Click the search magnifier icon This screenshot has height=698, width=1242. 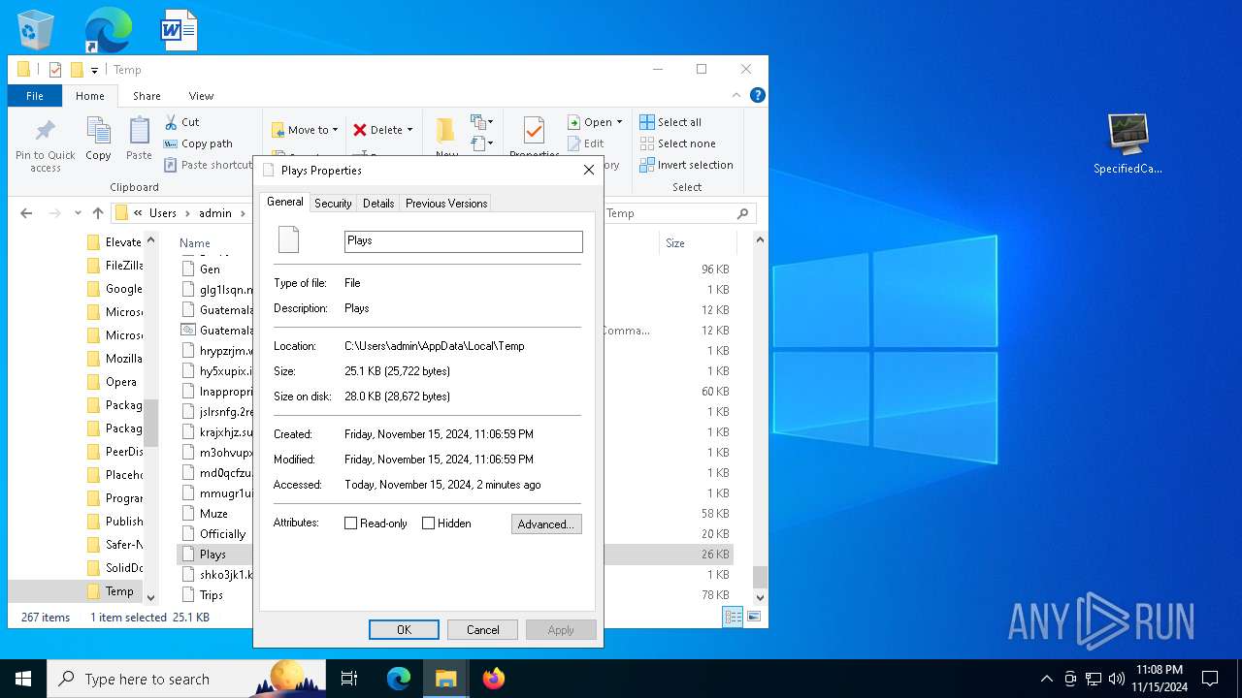point(743,213)
